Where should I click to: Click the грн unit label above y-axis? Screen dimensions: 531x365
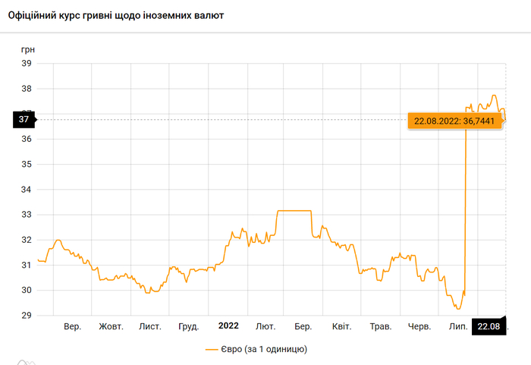click(27, 49)
